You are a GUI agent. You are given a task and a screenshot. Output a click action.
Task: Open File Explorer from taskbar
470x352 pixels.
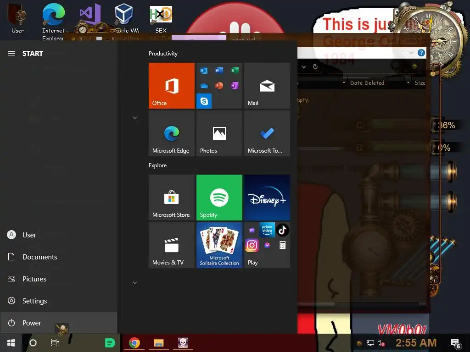click(x=158, y=343)
